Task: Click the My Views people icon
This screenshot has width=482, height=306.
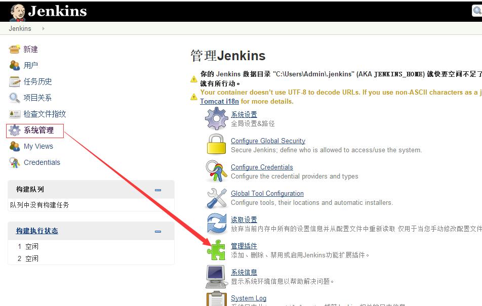Action: [x=15, y=146]
